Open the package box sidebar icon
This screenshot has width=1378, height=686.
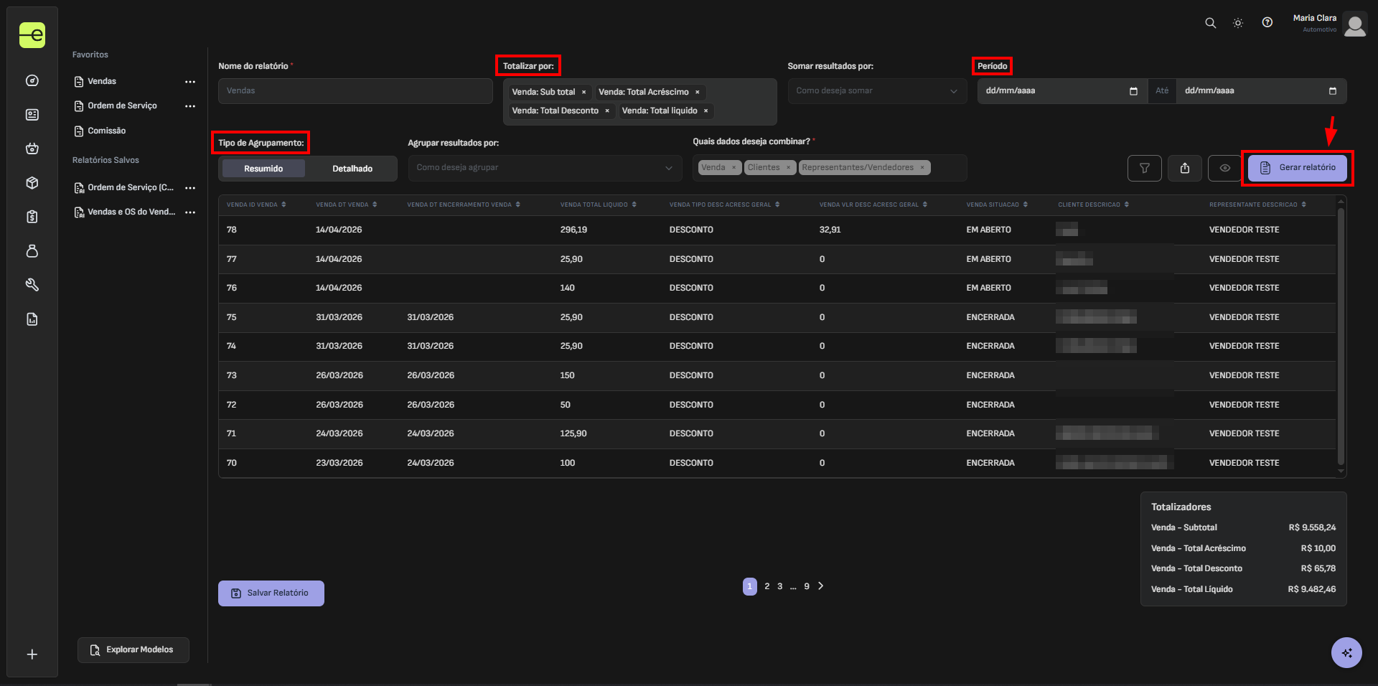click(32, 183)
